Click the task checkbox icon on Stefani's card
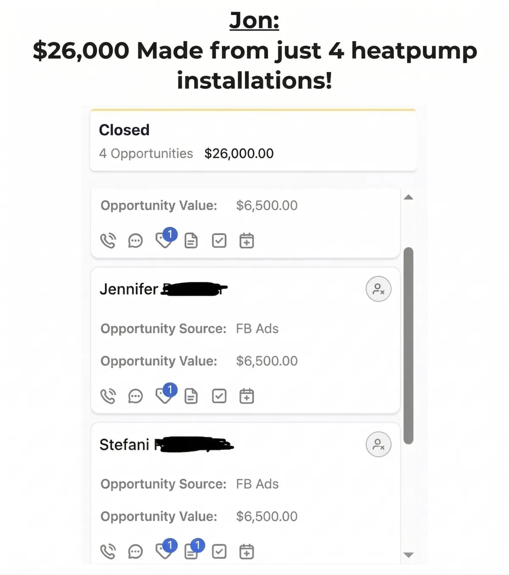Screen dimensions: 509x575 [219, 552]
